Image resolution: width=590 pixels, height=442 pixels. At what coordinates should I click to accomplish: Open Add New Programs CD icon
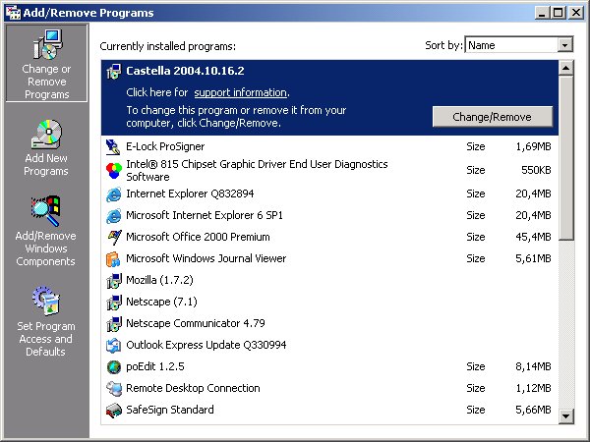[x=46, y=134]
